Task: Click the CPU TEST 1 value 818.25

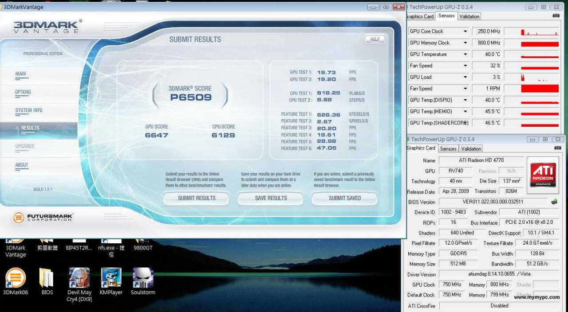Action: 328,93
